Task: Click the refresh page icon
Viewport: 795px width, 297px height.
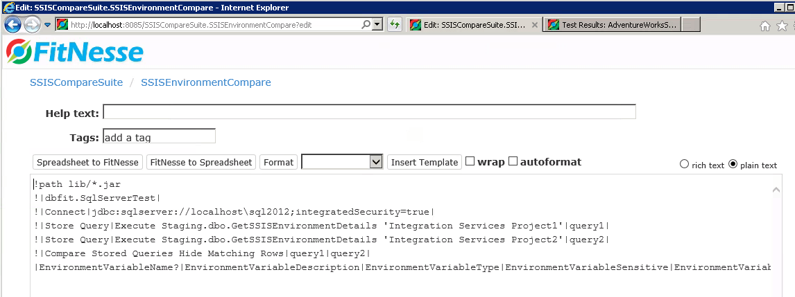Action: (395, 25)
